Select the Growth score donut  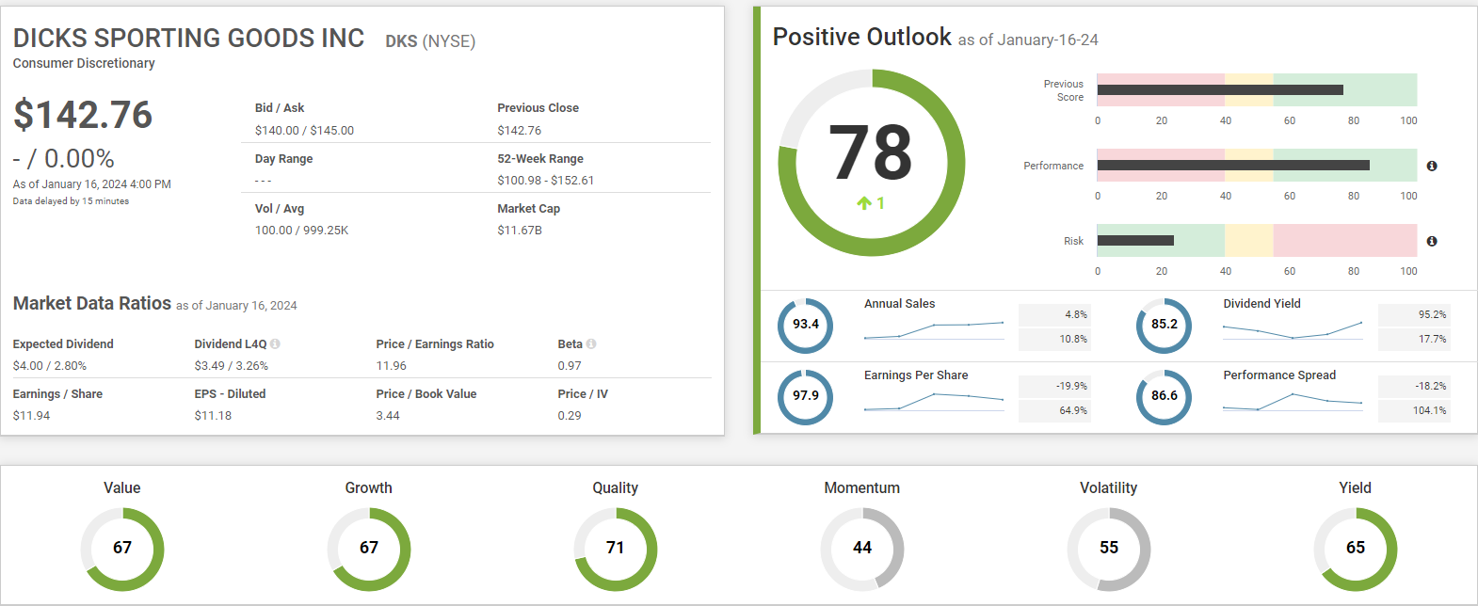point(369,550)
